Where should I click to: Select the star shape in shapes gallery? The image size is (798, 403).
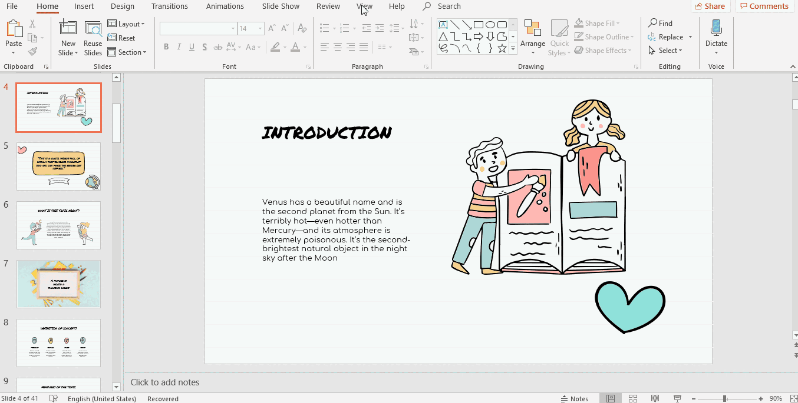502,49
